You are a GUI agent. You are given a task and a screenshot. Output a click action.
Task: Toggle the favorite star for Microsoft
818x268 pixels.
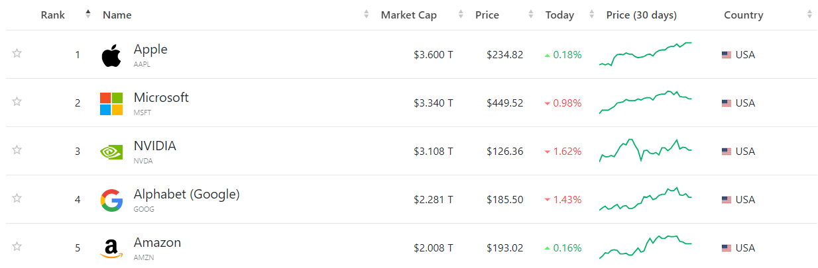(x=17, y=102)
